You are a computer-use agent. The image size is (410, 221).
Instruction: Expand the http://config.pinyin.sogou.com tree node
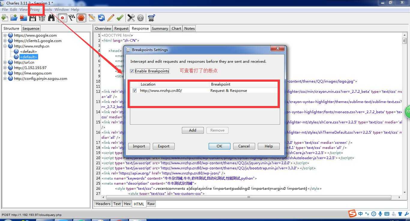click(x=5, y=79)
